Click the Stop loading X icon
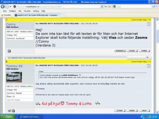The width and height of the screenshot is (159, 119). click(109, 6)
